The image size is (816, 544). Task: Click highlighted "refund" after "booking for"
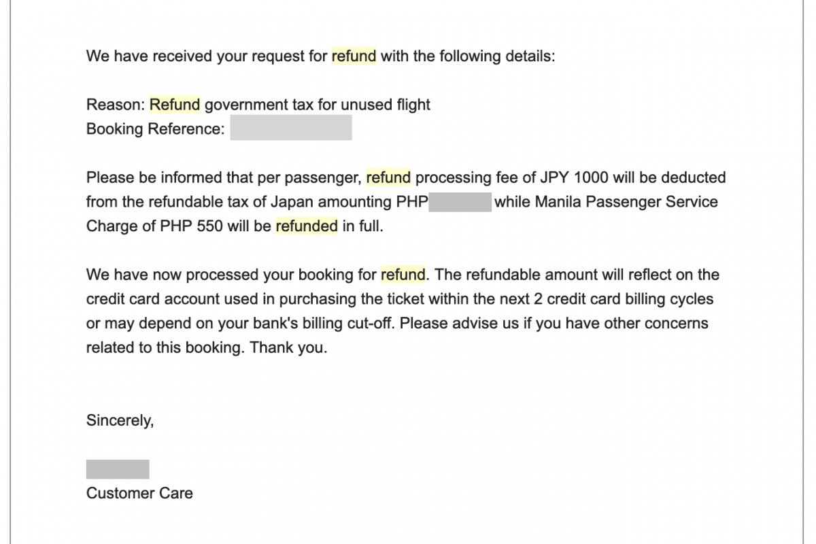point(403,275)
